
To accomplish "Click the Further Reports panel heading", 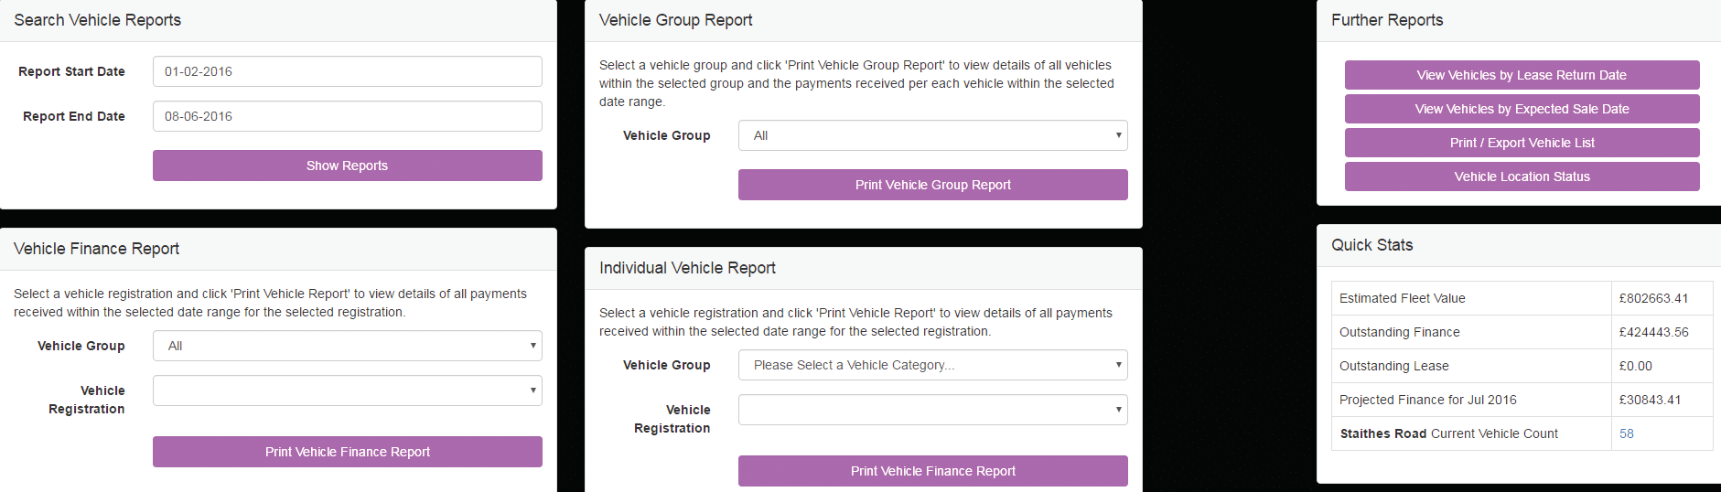I will [x=1387, y=20].
